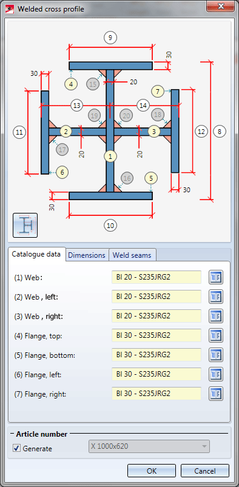239x487 pixels.
Task: Click the (3) Web, right material field
Action: 157,316
